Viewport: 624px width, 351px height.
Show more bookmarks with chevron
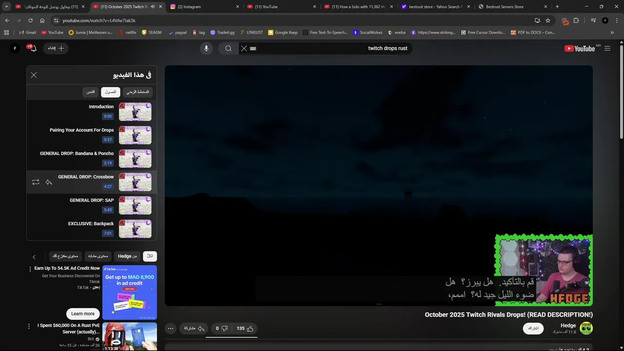612,33
